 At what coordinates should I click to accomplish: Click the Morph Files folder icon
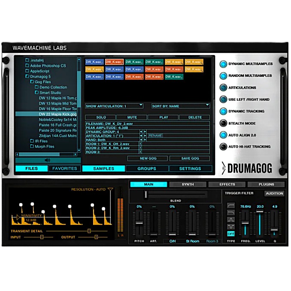coord(32,146)
